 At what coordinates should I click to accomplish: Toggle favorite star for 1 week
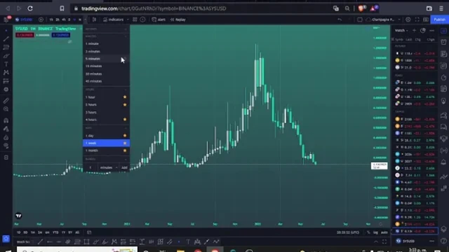point(125,143)
